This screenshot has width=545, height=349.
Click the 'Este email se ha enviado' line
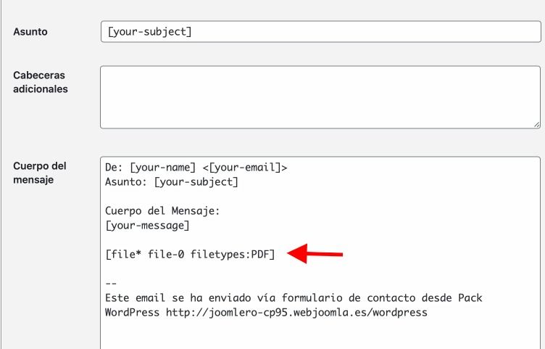(x=294, y=298)
